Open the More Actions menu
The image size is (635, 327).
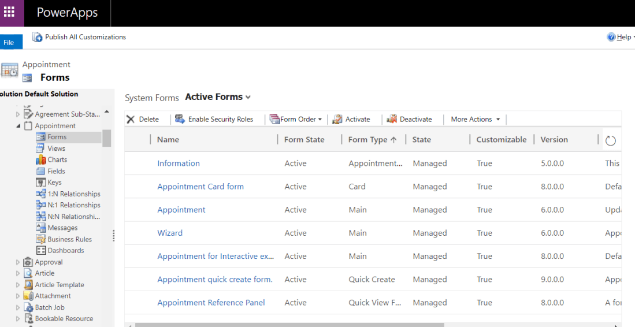pos(475,120)
